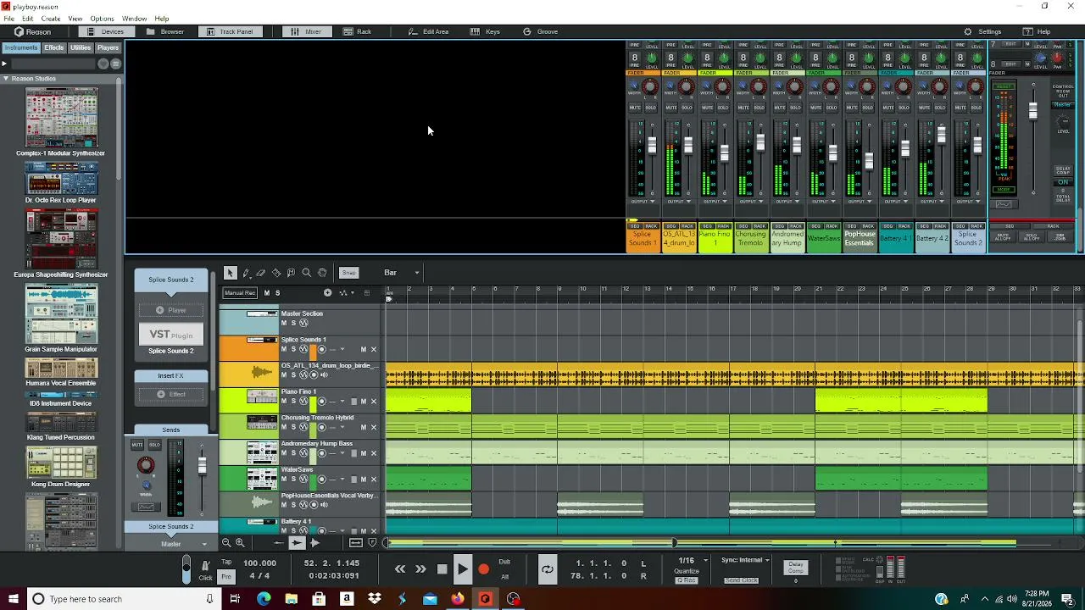
Task: Stop playback
Action: click(x=442, y=569)
